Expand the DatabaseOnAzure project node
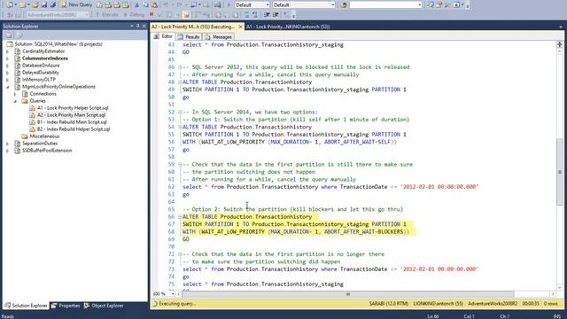The image size is (567, 319). (8, 66)
